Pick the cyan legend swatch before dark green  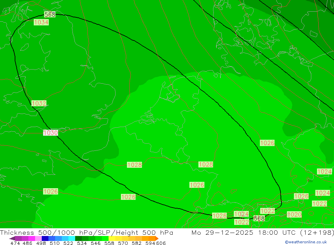(x=72, y=238)
